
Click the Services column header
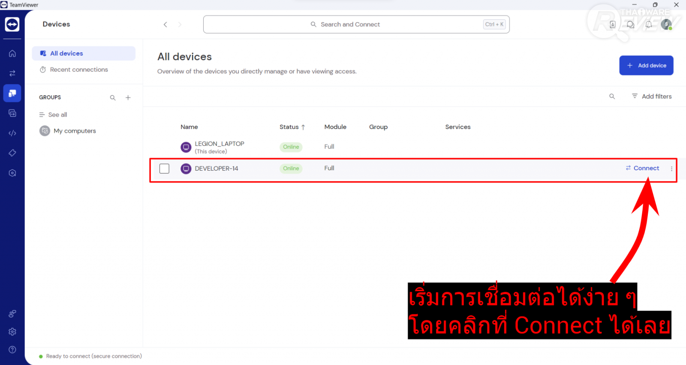[x=458, y=127]
